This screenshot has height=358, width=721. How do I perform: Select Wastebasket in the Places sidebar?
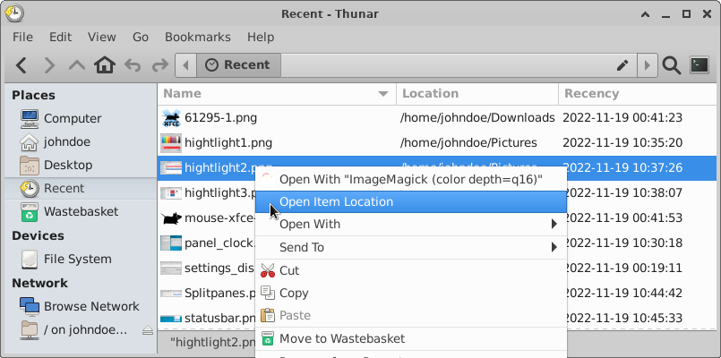coord(81,212)
